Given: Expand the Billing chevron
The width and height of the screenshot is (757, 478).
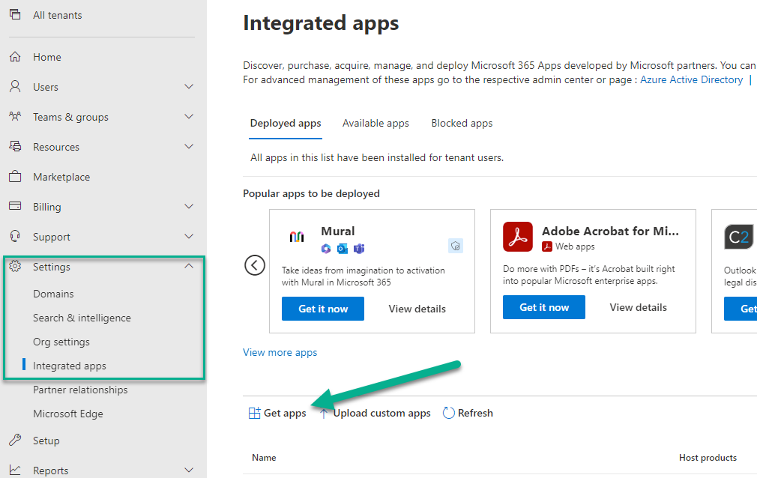Looking at the screenshot, I should coord(189,206).
